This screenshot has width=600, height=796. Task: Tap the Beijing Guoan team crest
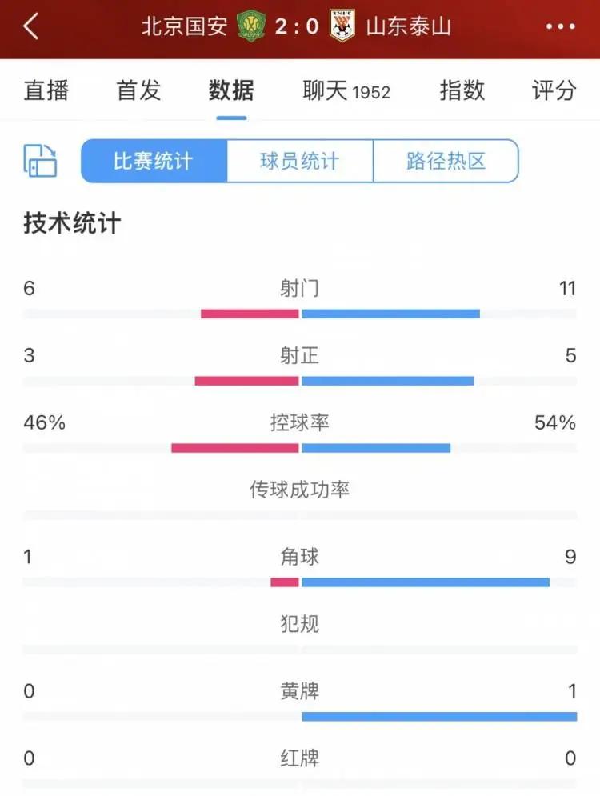pos(250,26)
